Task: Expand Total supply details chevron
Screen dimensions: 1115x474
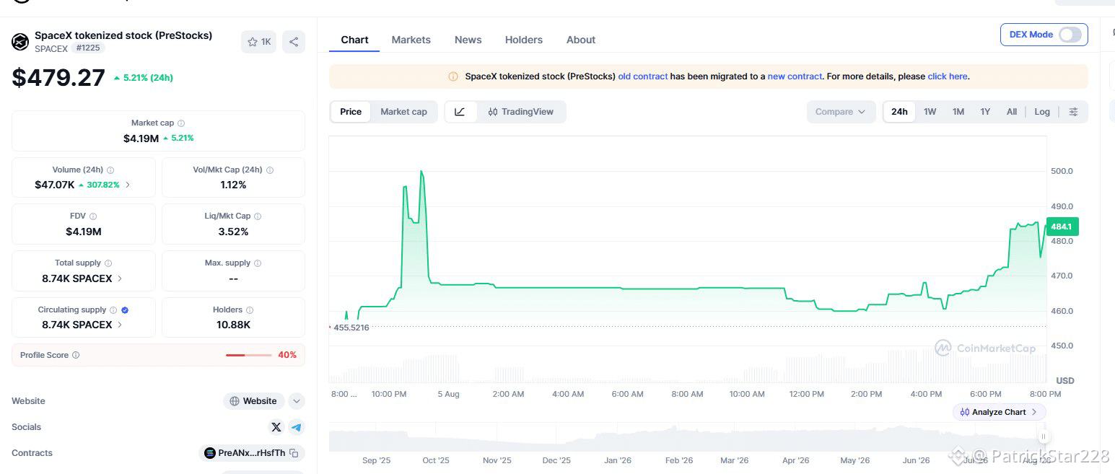Action: (120, 278)
